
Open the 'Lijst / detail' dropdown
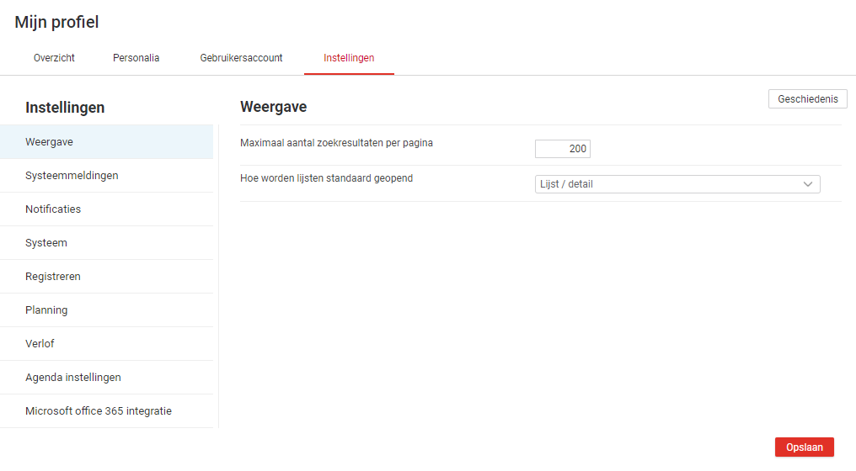666,184
